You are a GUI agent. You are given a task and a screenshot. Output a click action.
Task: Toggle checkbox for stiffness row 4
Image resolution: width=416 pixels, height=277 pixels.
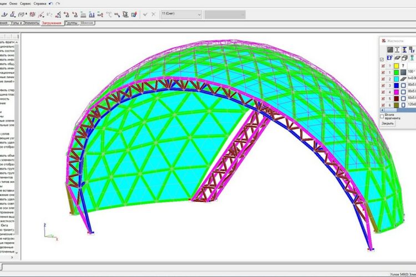coord(382,91)
